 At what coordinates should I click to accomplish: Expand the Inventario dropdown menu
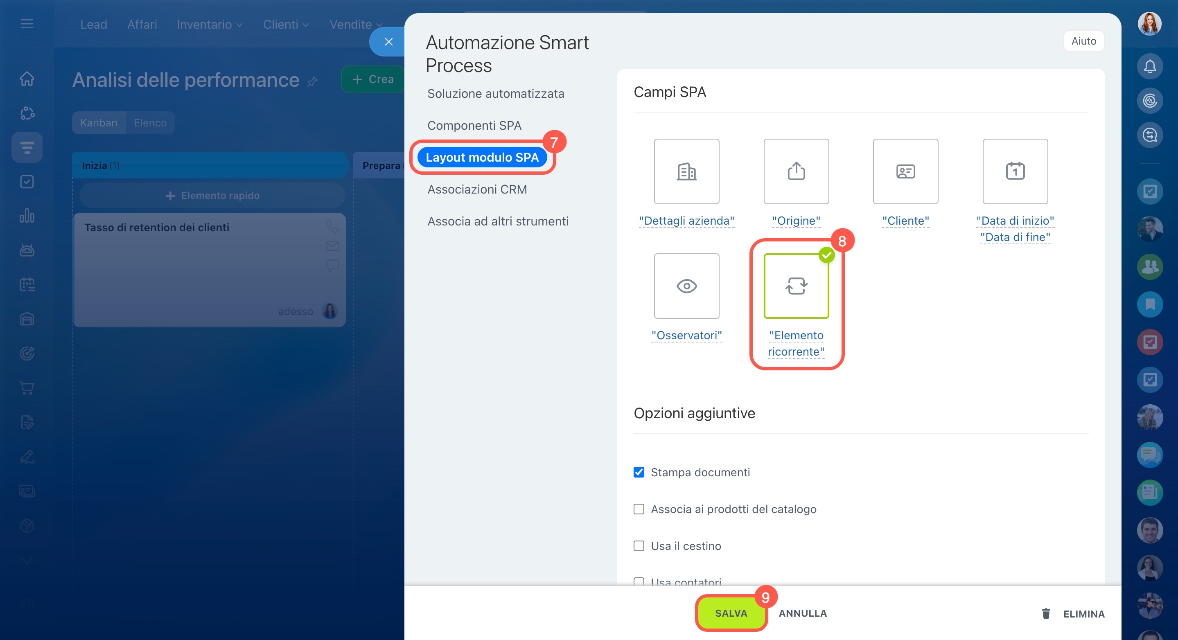tap(210, 24)
